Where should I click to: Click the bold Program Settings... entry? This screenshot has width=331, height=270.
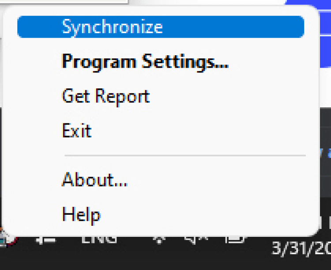[145, 61]
